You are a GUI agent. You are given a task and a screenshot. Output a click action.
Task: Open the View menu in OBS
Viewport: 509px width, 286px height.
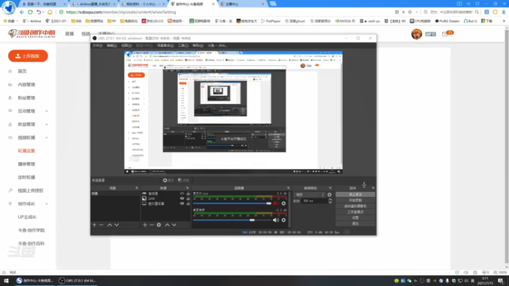click(x=127, y=45)
